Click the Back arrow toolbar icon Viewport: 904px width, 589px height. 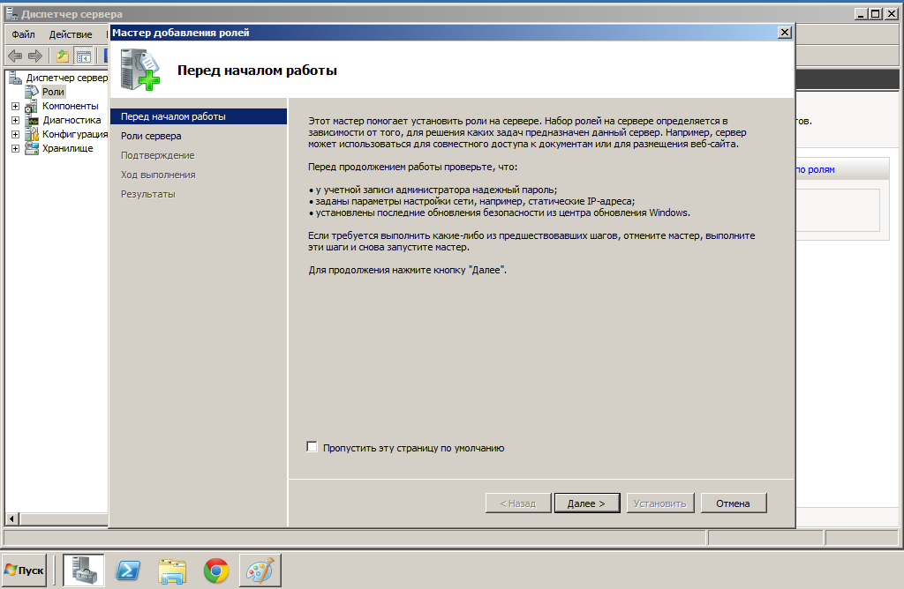[x=15, y=56]
